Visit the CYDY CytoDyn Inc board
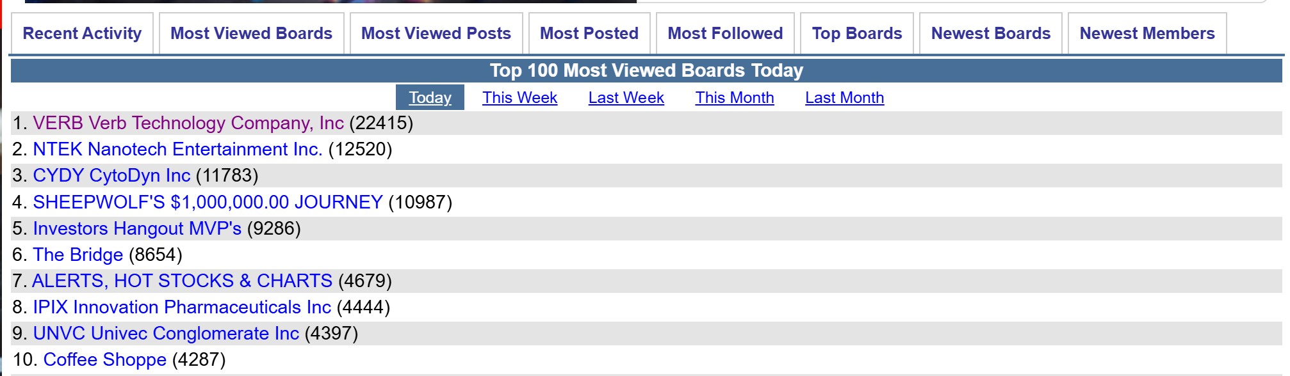Screen dimensions: 1290x376 pyautogui.click(x=111, y=175)
